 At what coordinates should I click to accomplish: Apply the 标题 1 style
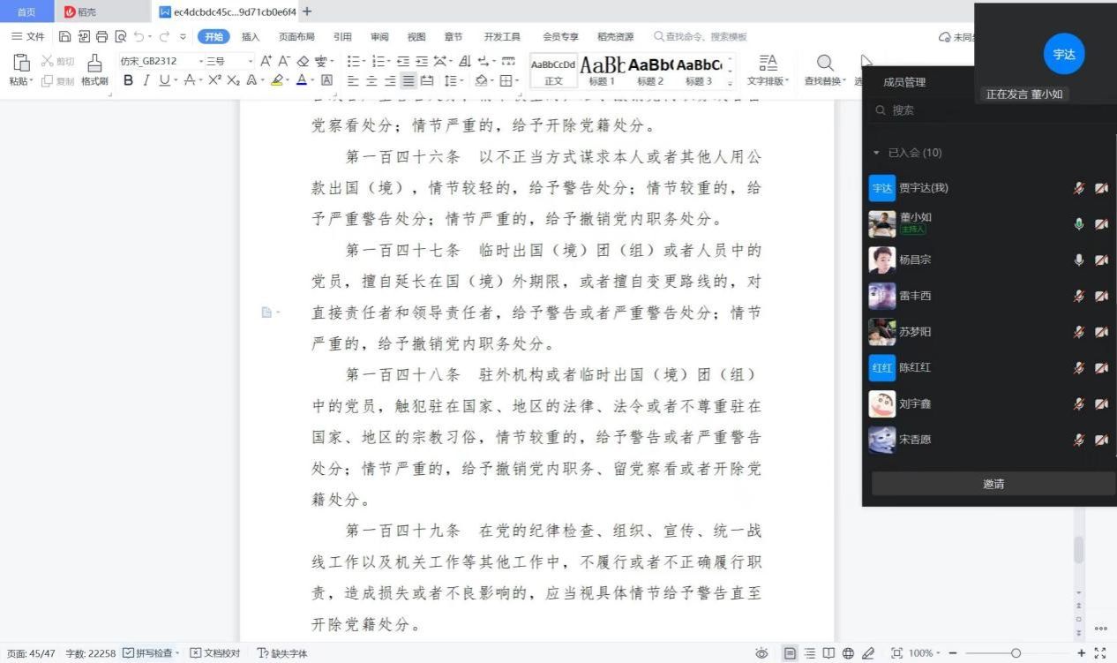click(x=602, y=71)
